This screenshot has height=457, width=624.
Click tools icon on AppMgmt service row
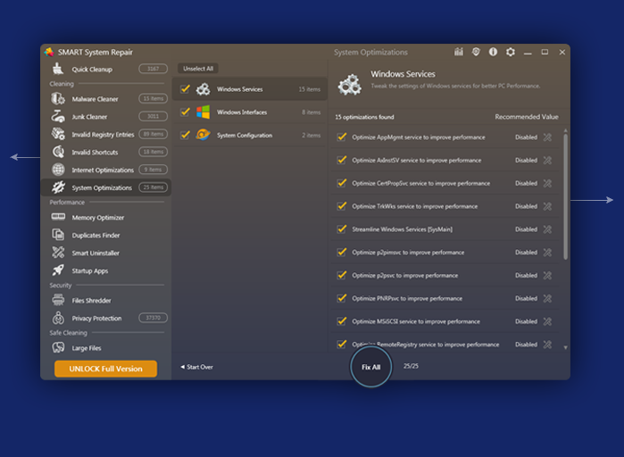coord(547,137)
